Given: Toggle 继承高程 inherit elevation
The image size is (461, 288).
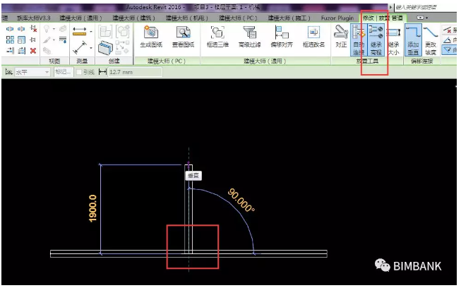Looking at the screenshot, I should click(376, 40).
